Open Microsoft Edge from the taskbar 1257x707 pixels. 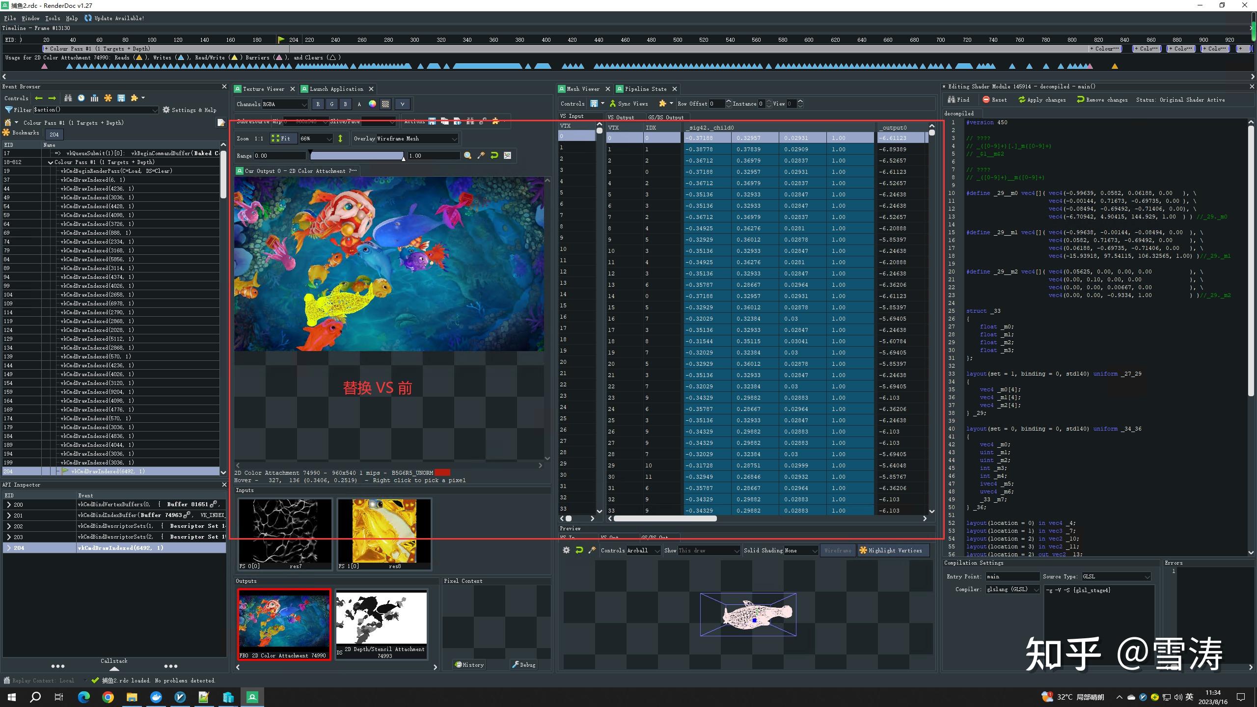click(84, 697)
